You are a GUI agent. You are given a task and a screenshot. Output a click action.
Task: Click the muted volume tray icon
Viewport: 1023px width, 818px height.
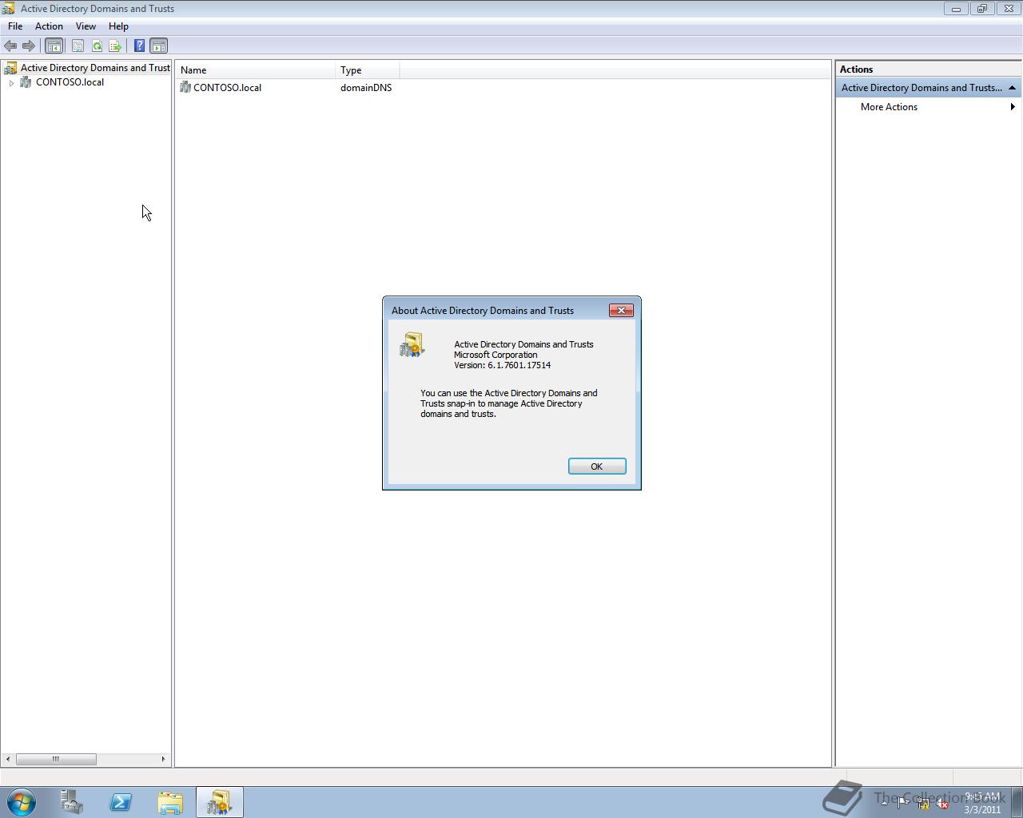pos(942,804)
